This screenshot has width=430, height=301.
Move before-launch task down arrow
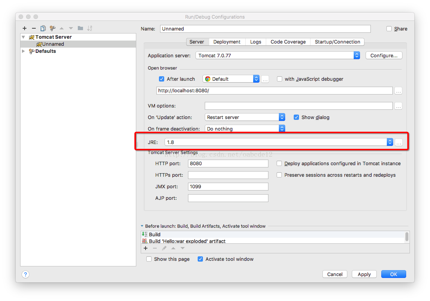point(183,248)
